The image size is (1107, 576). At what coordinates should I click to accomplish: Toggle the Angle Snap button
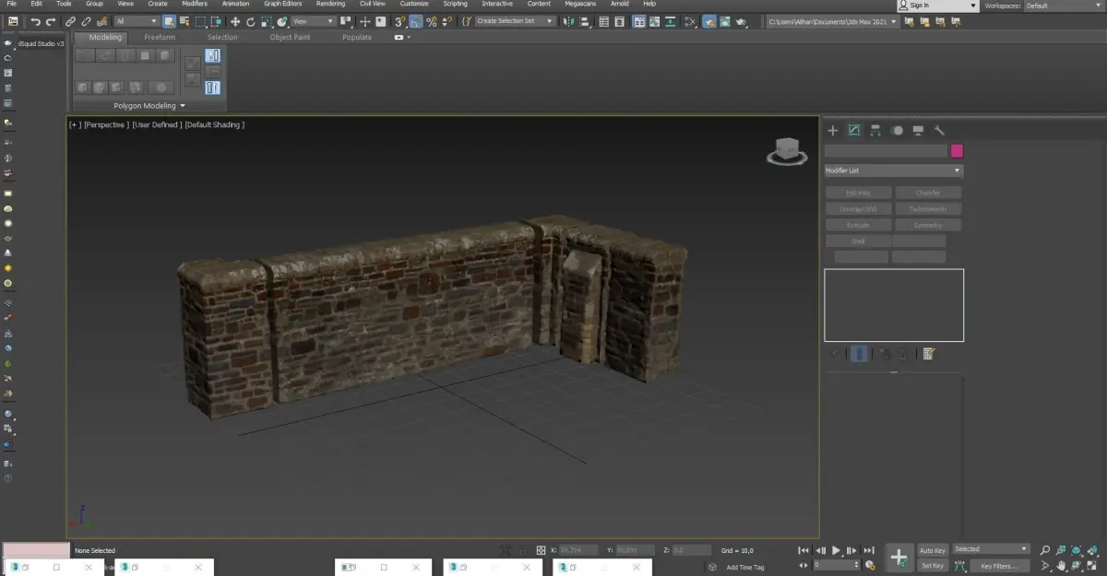tap(416, 21)
